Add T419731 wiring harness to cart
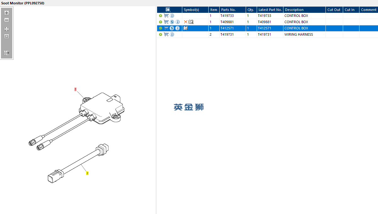 pyautogui.click(x=166, y=34)
